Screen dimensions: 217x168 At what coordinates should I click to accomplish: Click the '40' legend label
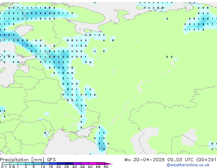(90, 167)
